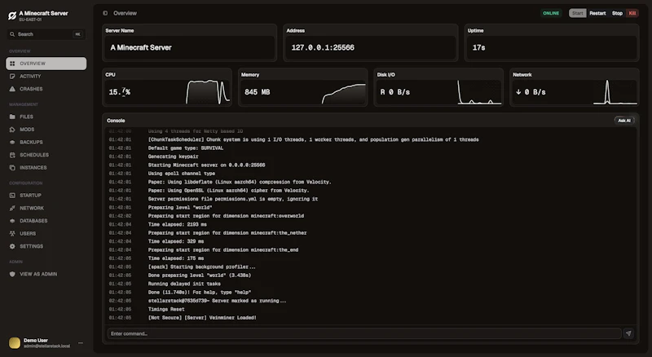Click the Backups icon in the sidebar

point(12,142)
